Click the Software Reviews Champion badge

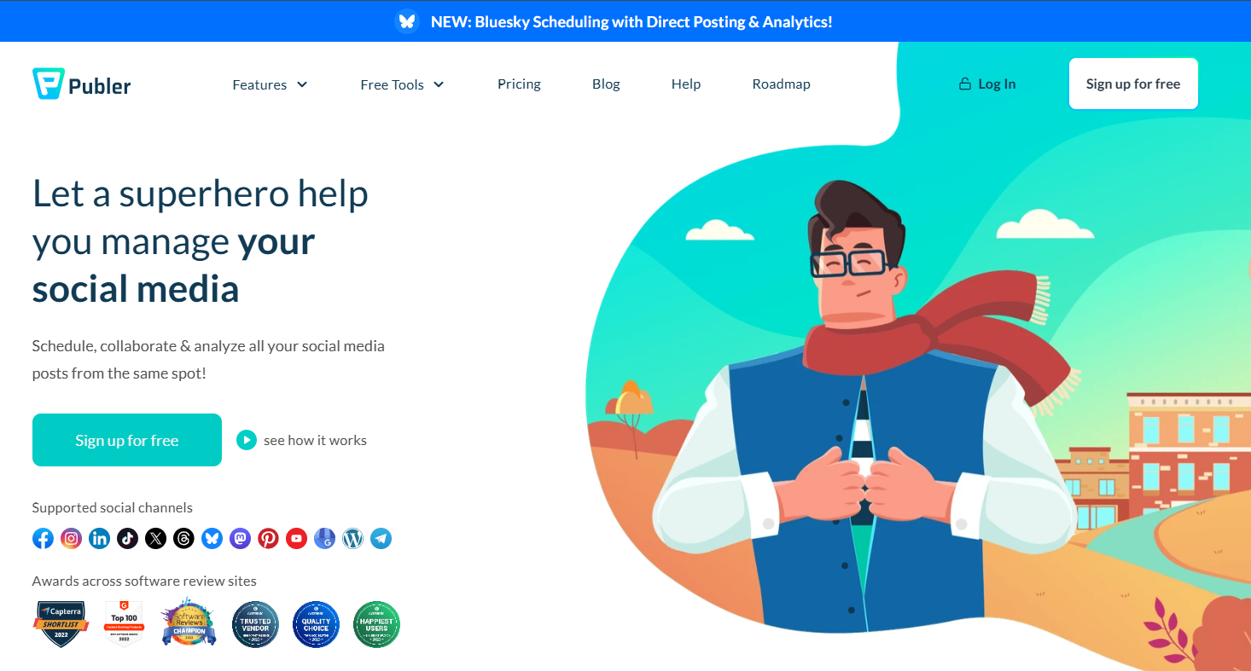[189, 622]
